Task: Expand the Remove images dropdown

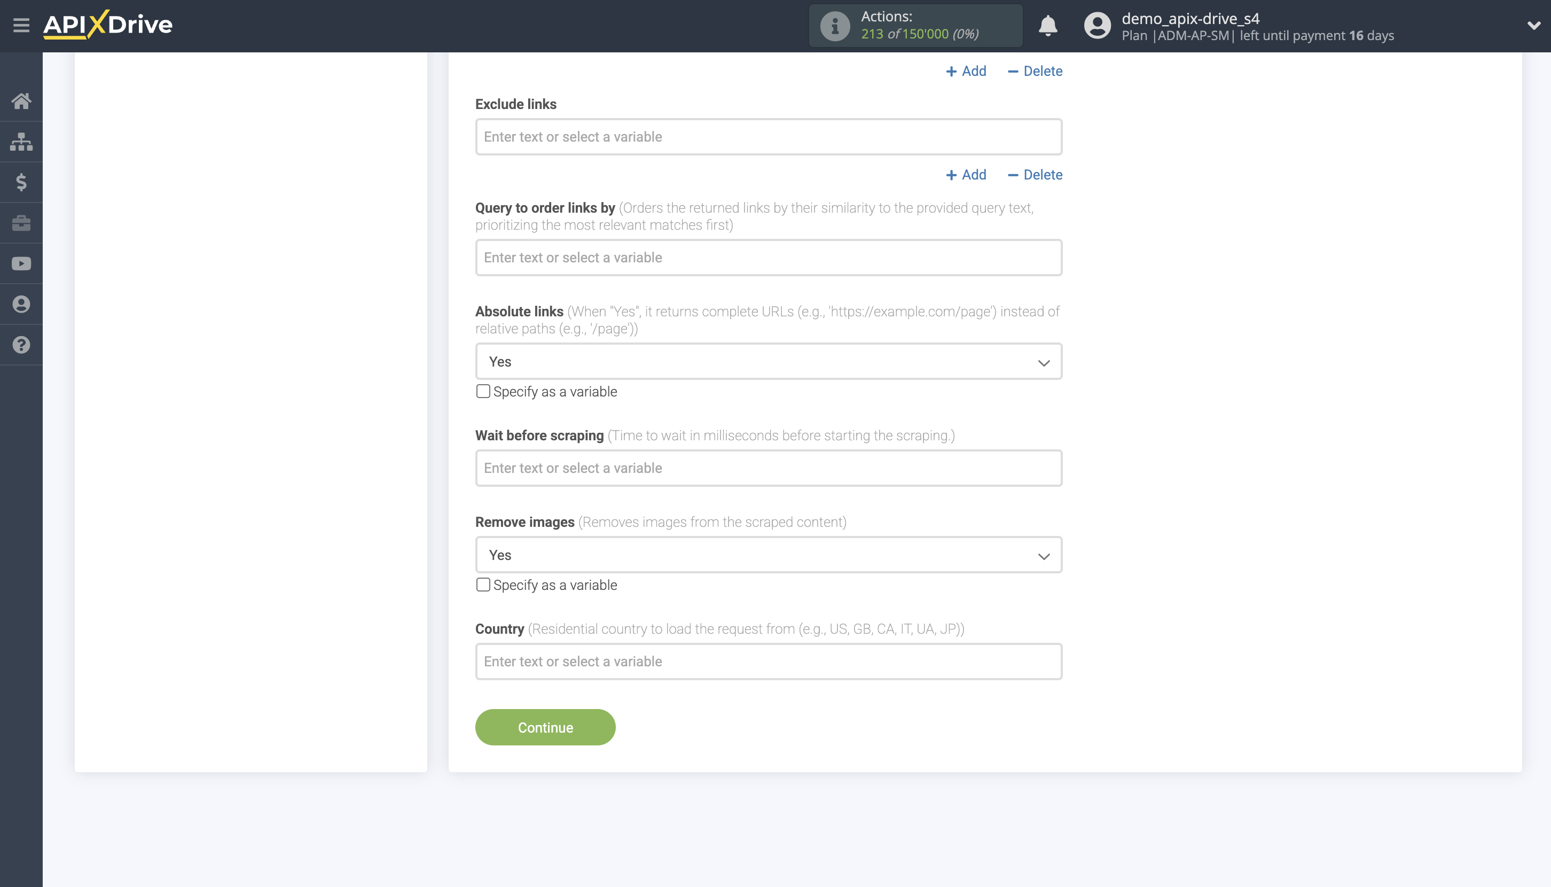Action: coord(768,555)
